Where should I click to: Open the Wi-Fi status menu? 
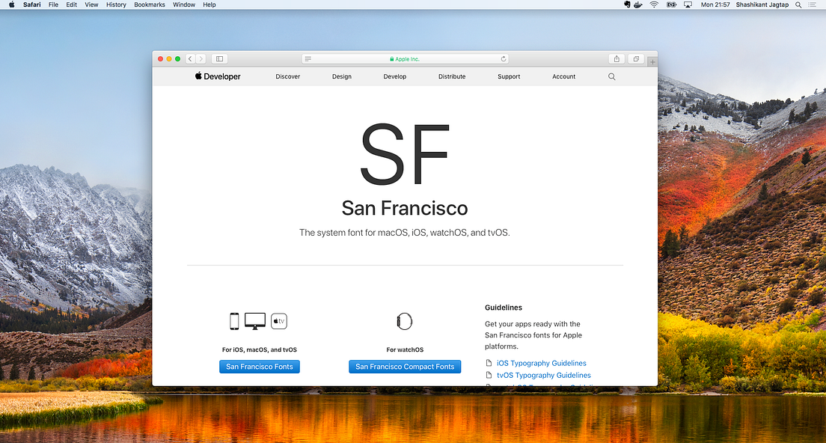[654, 4]
